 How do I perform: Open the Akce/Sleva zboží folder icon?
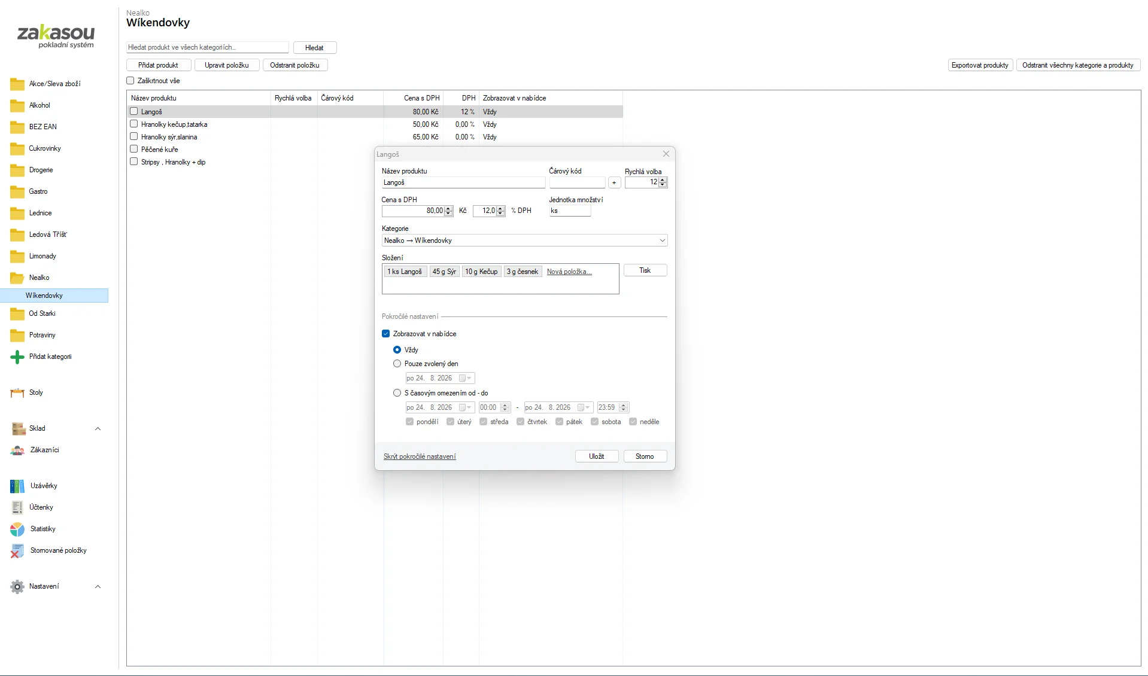17,84
